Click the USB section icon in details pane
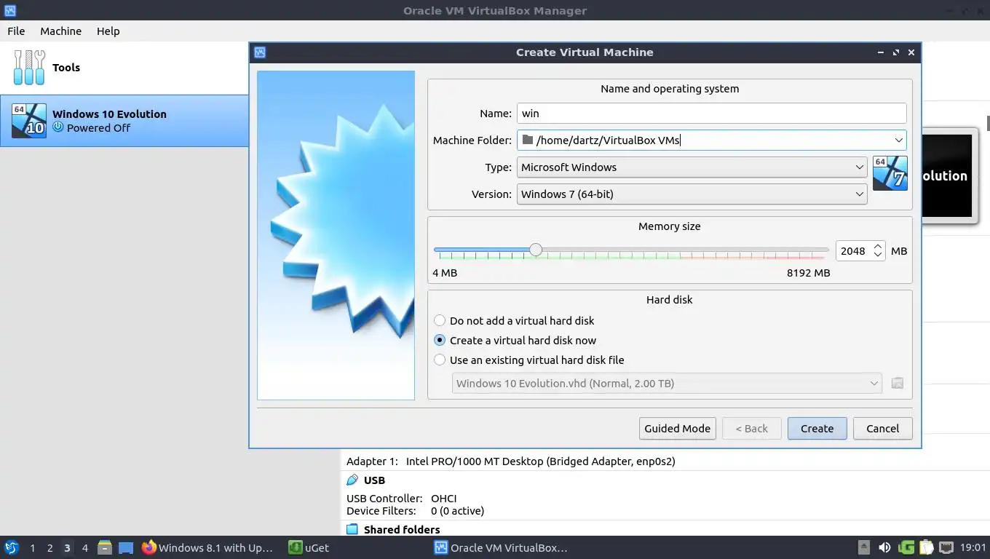Viewport: 990px width, 559px height. point(352,480)
